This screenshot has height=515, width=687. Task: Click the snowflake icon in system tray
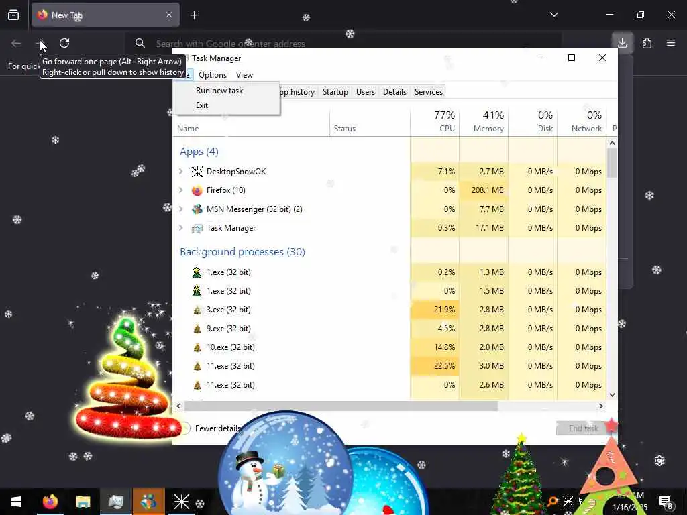568,502
